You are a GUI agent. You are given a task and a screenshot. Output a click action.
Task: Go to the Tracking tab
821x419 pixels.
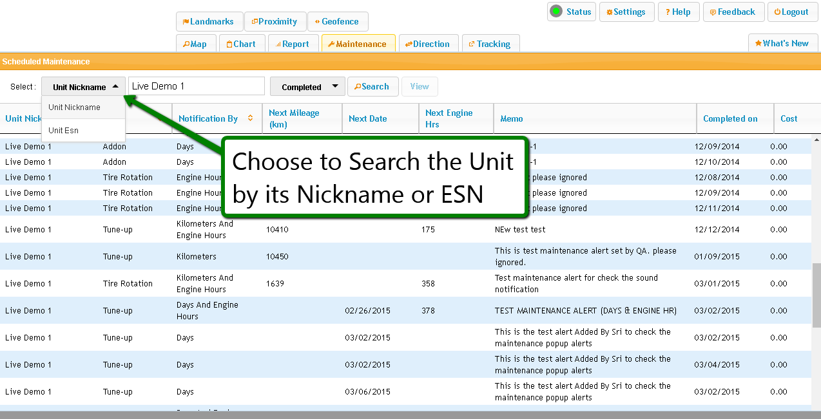tap(490, 44)
